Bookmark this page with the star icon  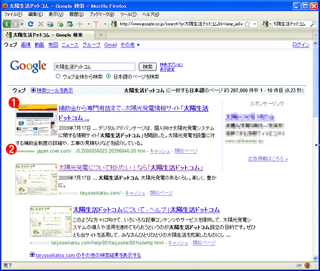coord(247,24)
